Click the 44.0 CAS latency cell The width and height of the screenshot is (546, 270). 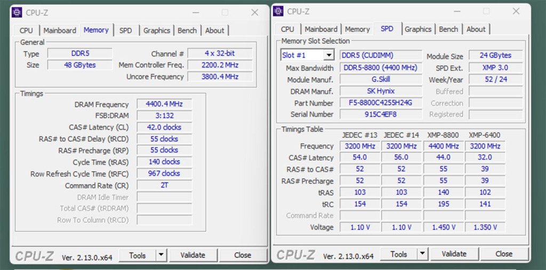click(443, 157)
